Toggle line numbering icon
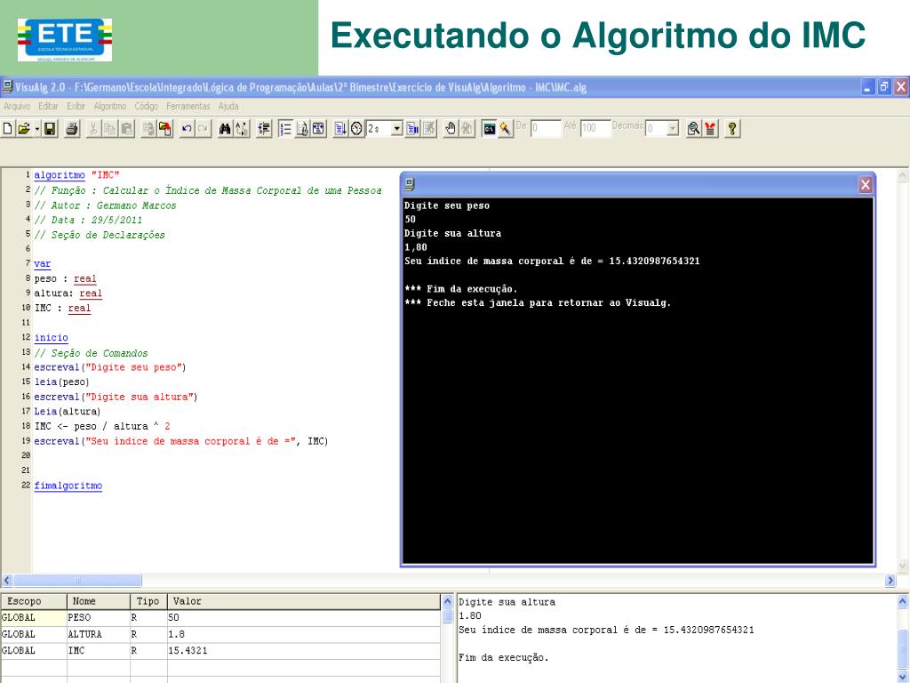This screenshot has height=683, width=910. [285, 128]
